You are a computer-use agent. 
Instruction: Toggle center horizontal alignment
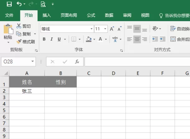pos(137,39)
